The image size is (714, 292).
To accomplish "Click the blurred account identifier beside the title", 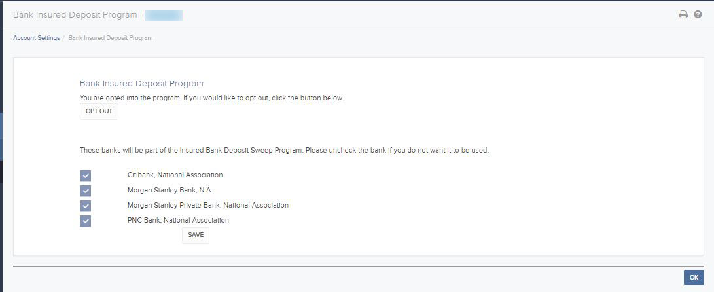I will point(164,14).
